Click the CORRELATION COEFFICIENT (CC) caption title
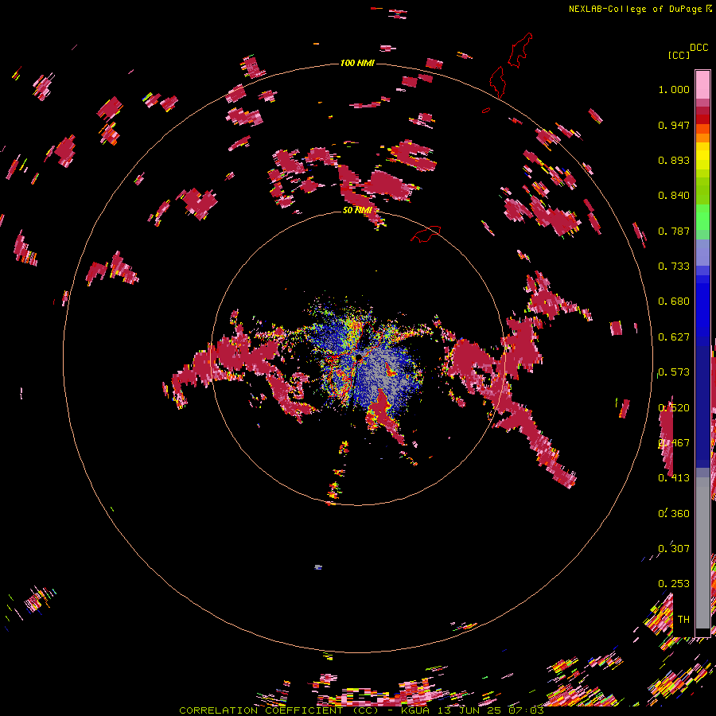The width and height of the screenshot is (716, 716). click(278, 710)
